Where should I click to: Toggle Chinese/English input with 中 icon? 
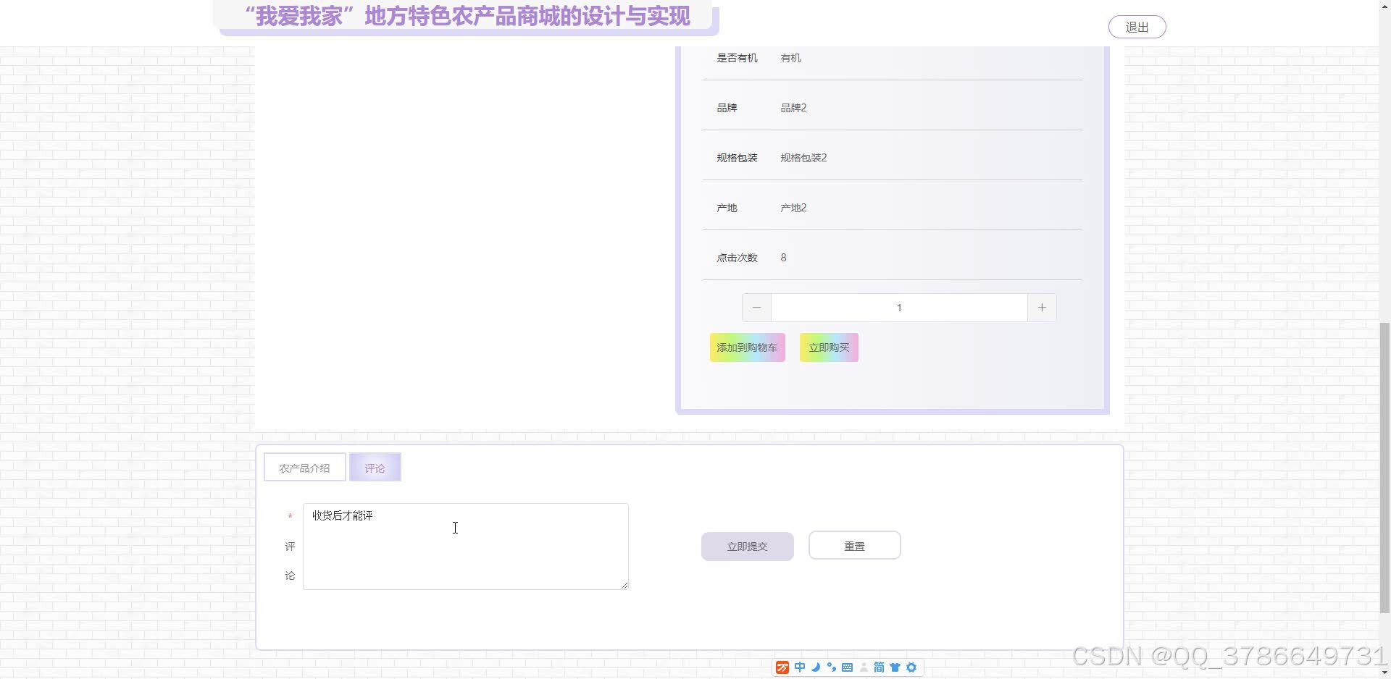pyautogui.click(x=800, y=667)
